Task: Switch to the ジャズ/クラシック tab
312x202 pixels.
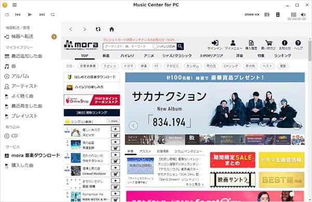Action: [x=177, y=56]
